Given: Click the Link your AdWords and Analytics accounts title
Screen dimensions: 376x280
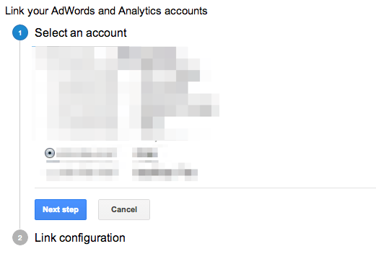Looking at the screenshot, I should pyautogui.click(x=106, y=11).
